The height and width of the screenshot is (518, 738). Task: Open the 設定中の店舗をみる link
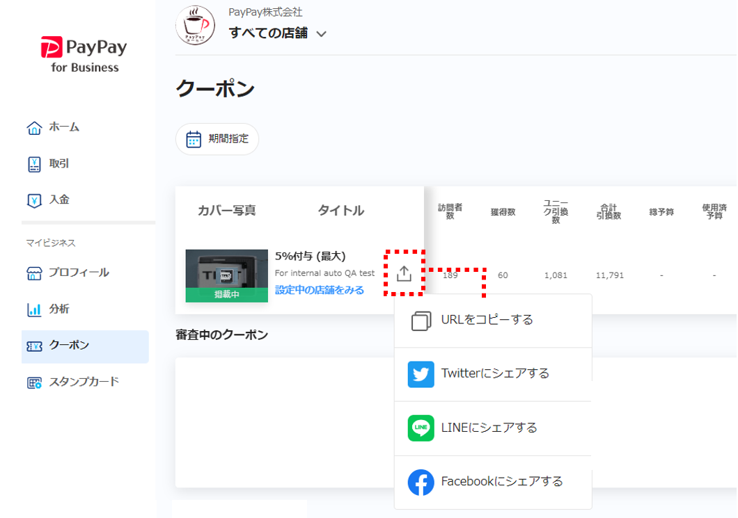pyautogui.click(x=319, y=290)
